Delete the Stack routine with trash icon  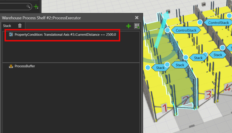[x=20, y=26]
